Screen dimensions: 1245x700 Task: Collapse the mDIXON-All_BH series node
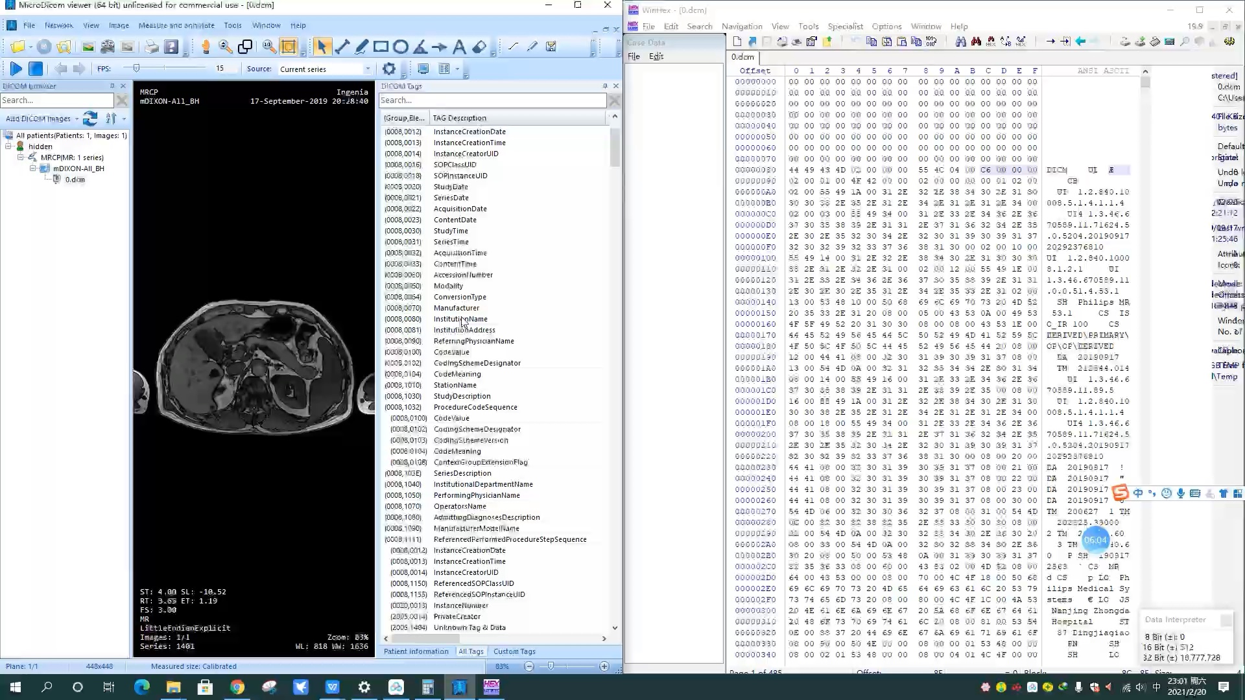point(32,169)
